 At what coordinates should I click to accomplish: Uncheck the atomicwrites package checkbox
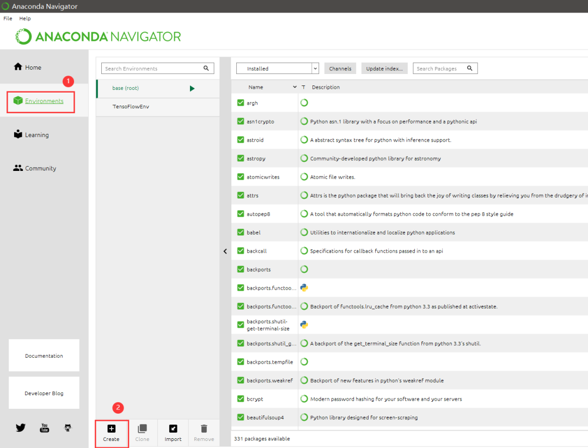click(241, 176)
